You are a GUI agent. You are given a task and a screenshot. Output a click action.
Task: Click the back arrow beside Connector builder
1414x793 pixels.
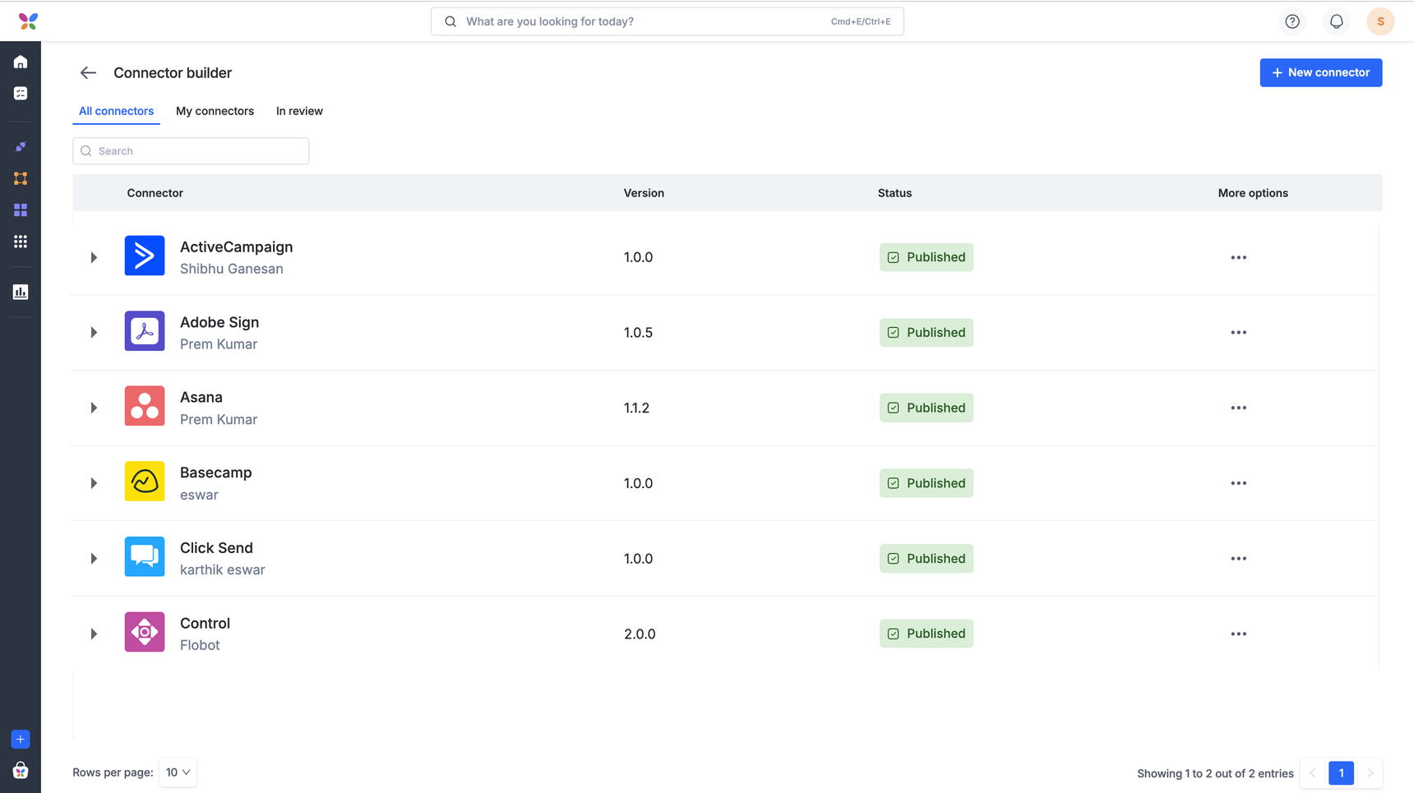88,73
